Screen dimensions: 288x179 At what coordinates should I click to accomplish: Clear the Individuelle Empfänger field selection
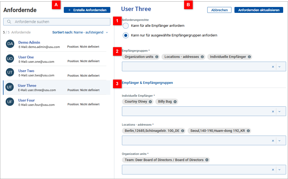point(273,111)
